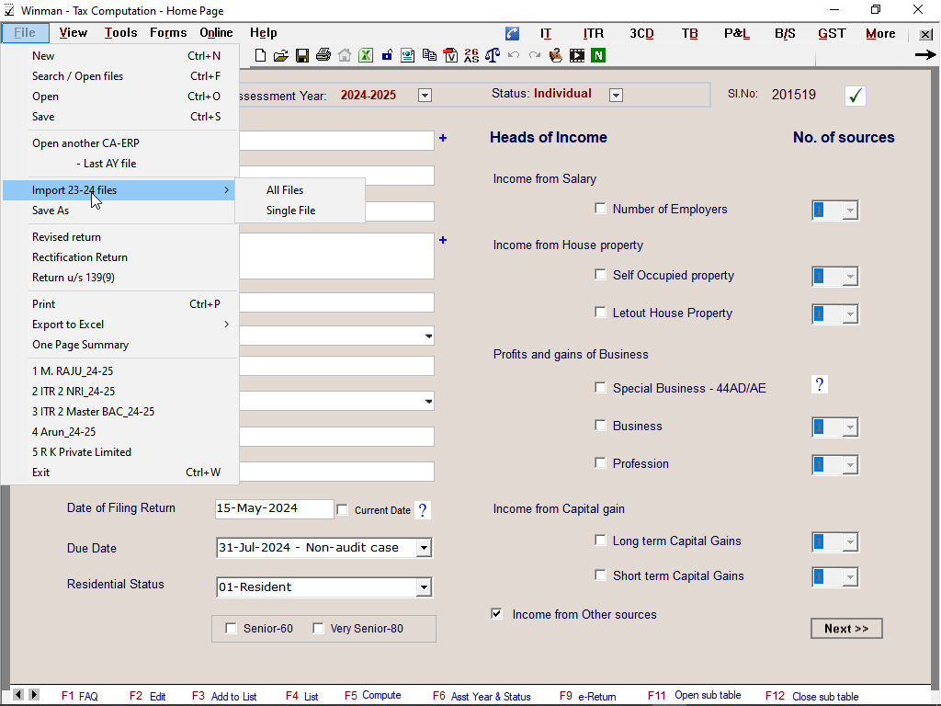The width and height of the screenshot is (941, 706).
Task: Uncheck Income from Other sources
Action: coord(497,614)
